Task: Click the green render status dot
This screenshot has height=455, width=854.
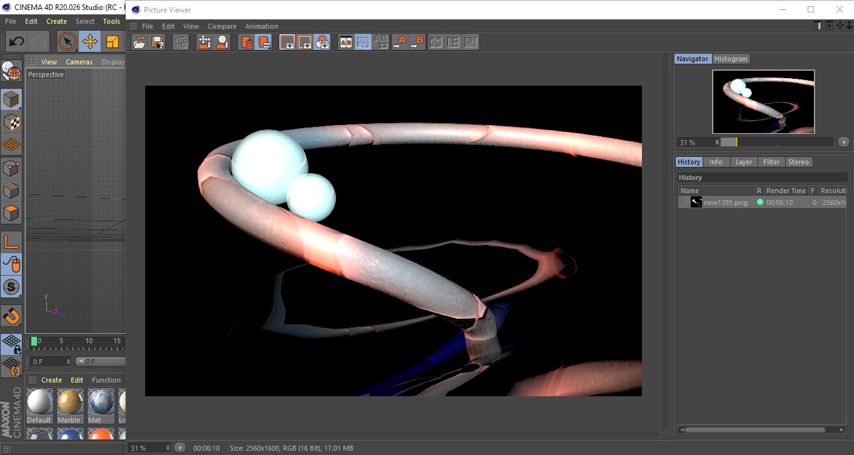Action: (x=760, y=202)
